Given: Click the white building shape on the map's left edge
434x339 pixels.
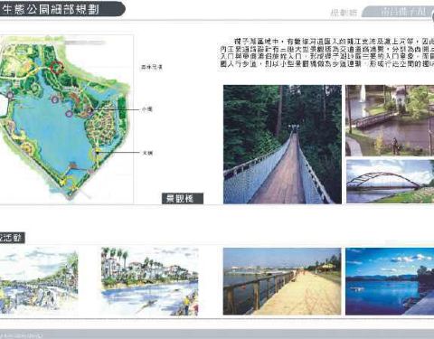Looking at the screenshot, I should 4,106.
